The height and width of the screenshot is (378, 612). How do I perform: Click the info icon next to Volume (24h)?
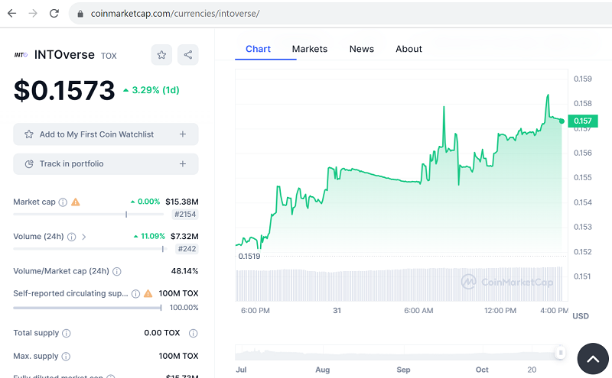(71, 237)
